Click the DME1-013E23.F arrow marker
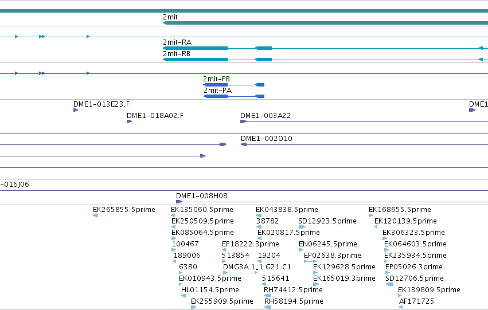 point(76,110)
